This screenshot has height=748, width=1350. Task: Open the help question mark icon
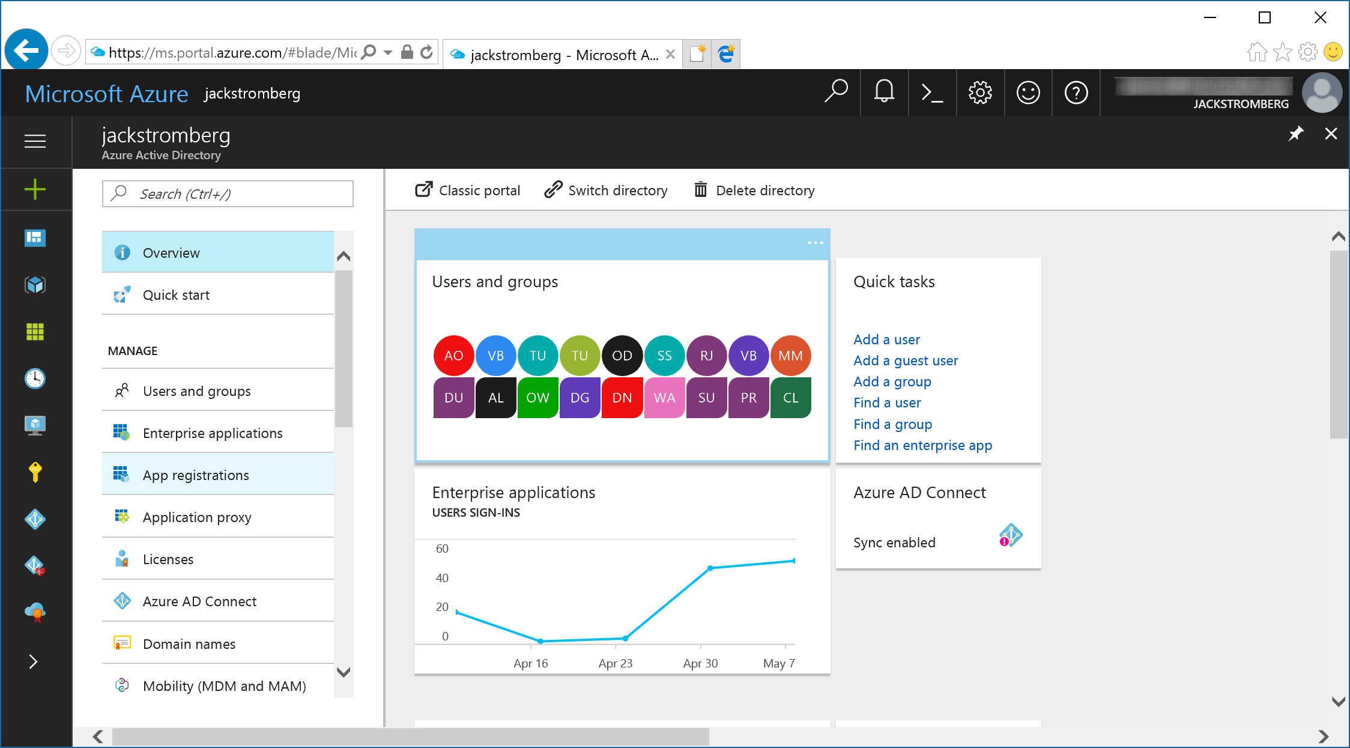click(1076, 93)
